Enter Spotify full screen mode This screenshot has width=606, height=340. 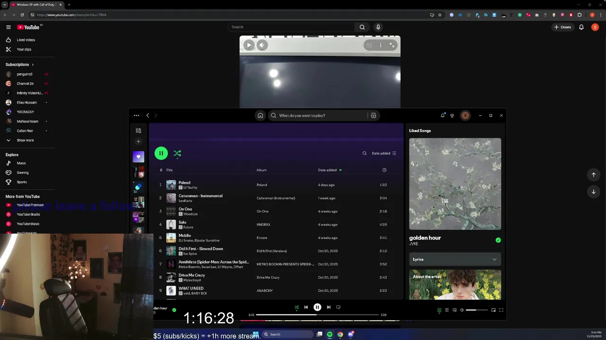501,310
